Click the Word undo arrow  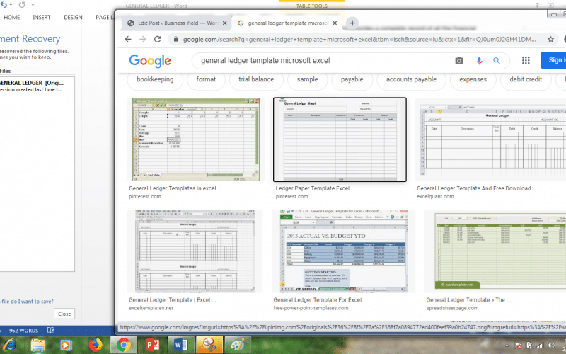[4, 5]
